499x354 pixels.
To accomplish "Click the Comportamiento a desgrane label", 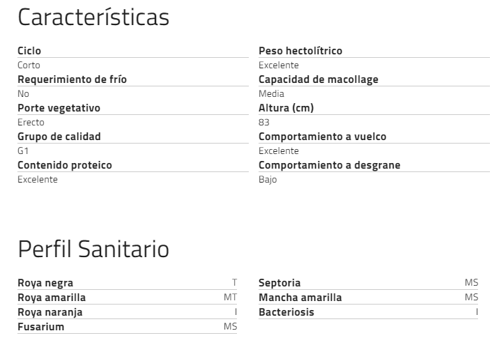I will click(330, 165).
